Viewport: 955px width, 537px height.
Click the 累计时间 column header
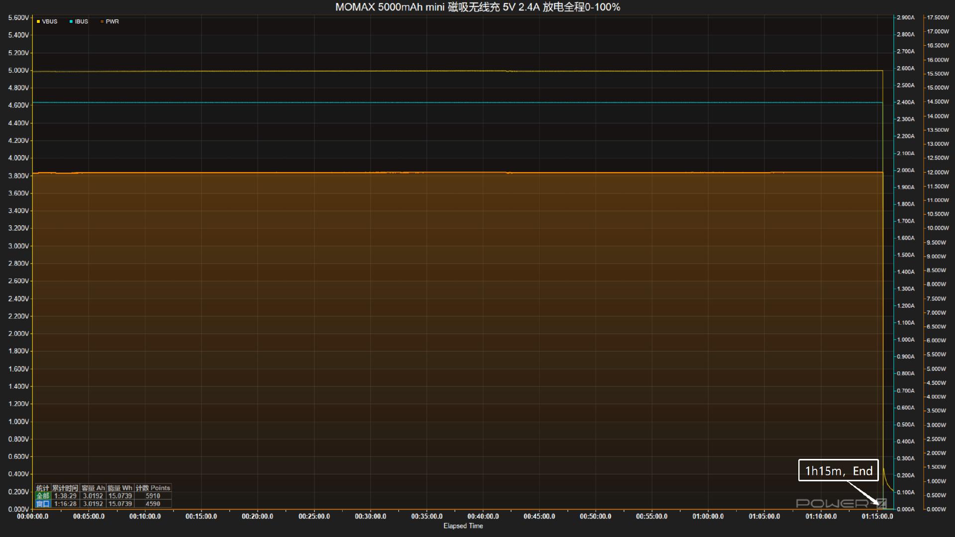click(65, 488)
